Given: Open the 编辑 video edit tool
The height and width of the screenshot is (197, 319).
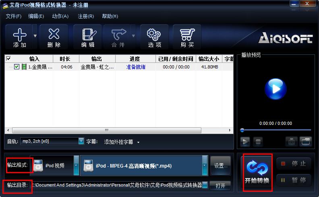Looking at the screenshot, I should (x=88, y=37).
